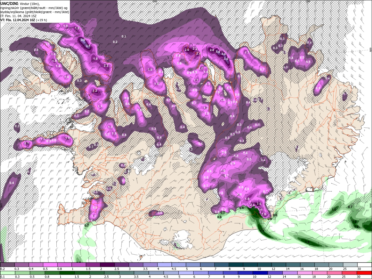
Task: Upper legend swatch between 0.2 and 0.3
Action: pos(7,264)
